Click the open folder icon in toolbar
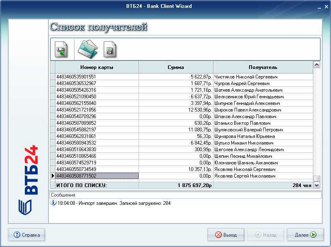 [87, 49]
